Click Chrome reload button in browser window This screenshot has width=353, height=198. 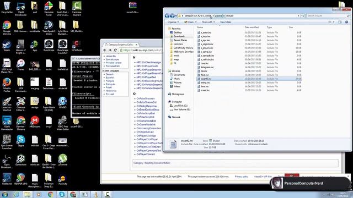115,50
